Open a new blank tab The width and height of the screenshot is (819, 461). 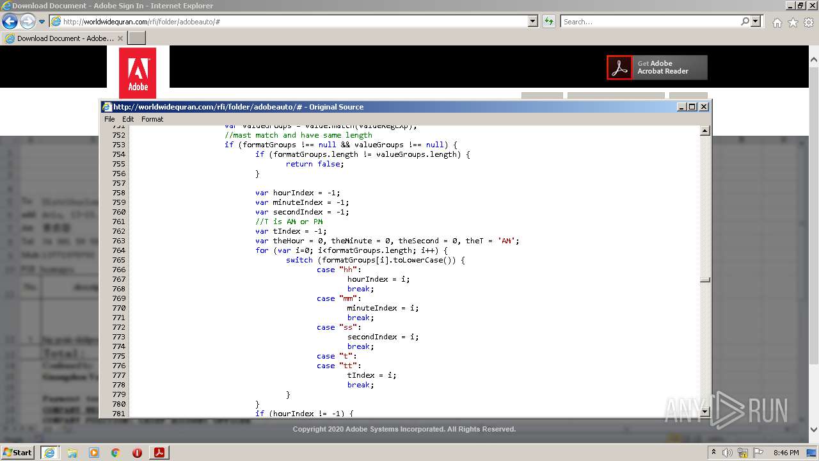[x=137, y=38]
